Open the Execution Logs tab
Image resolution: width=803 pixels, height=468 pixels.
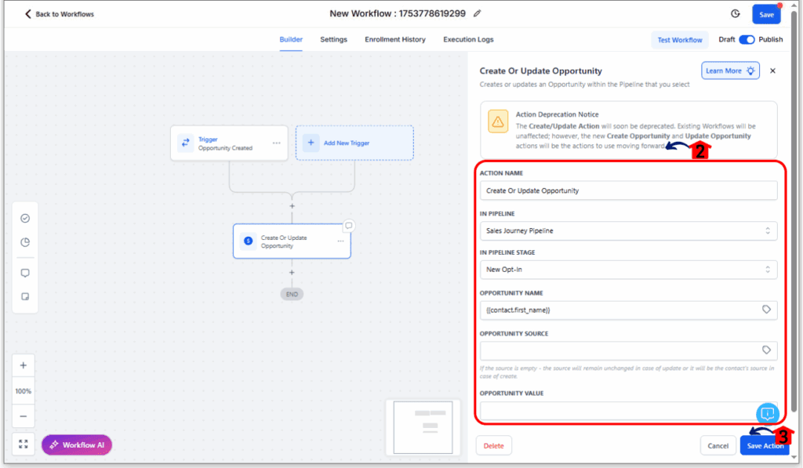tap(468, 39)
